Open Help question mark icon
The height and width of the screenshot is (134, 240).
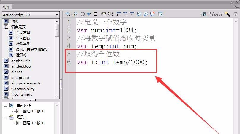coord(236,14)
